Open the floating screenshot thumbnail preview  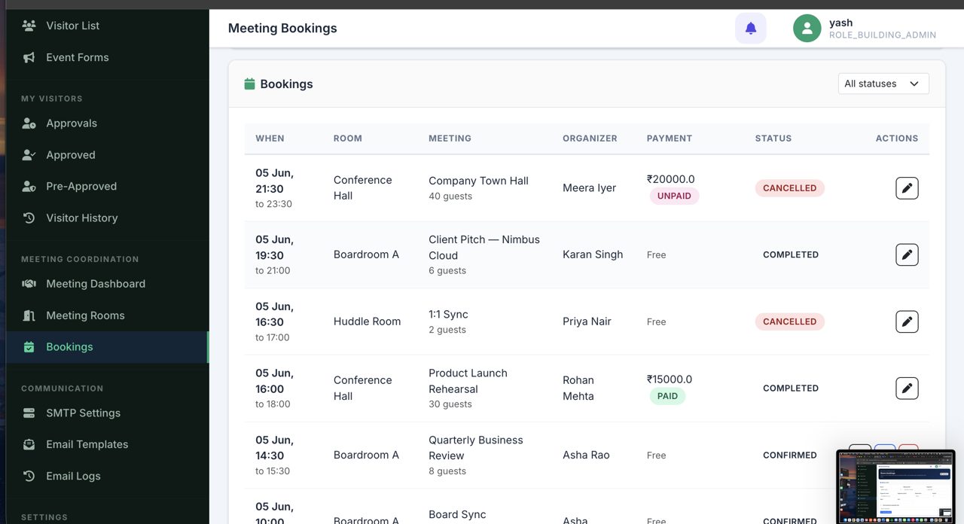895,486
